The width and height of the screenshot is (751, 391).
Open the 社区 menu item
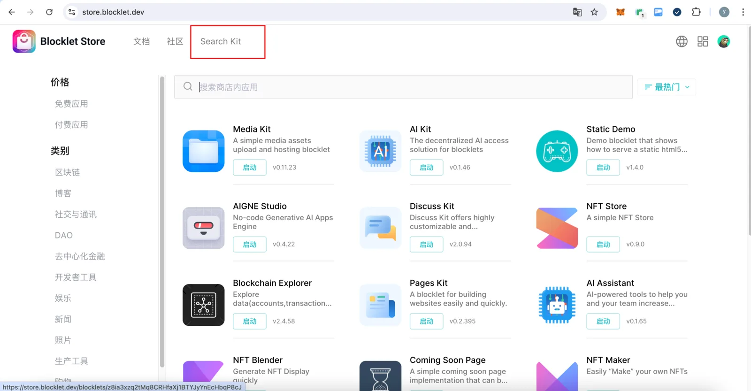[175, 41]
